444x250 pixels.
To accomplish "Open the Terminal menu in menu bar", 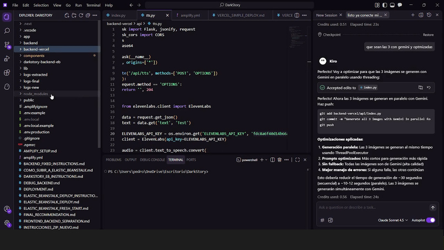I will pos(93,5).
